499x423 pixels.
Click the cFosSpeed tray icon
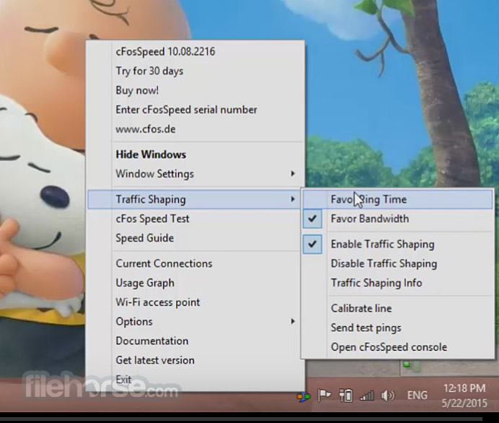pos(304,396)
